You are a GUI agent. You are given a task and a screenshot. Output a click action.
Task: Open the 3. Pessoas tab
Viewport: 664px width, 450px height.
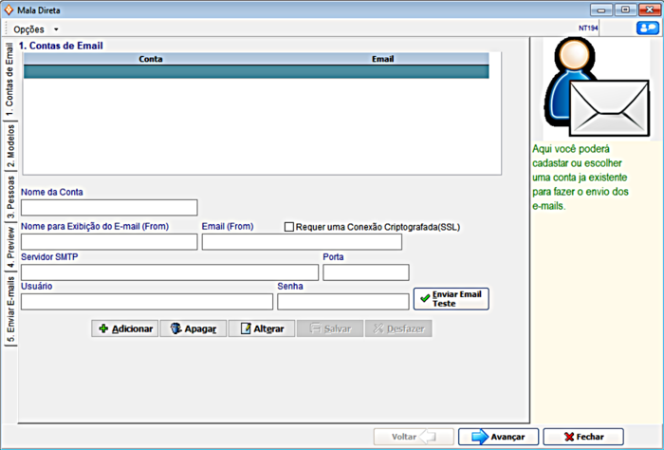click(x=10, y=196)
